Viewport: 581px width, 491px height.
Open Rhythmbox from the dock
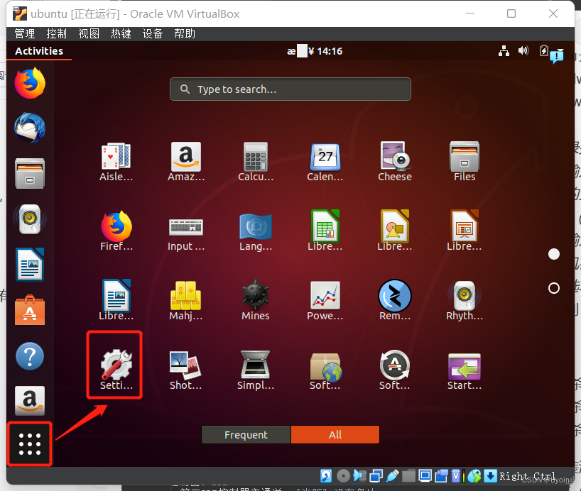click(30, 219)
